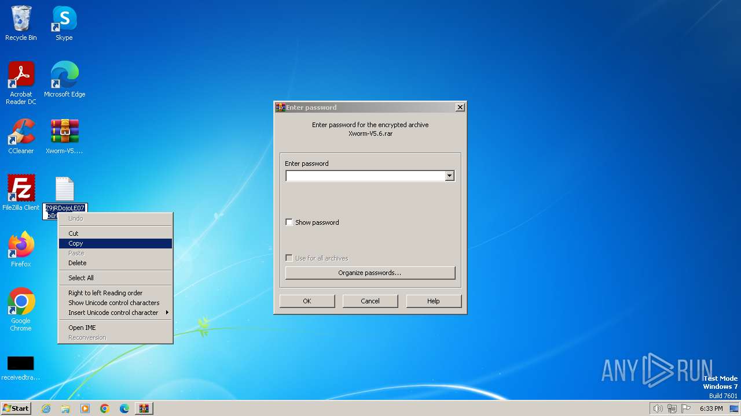The height and width of the screenshot is (416, 741).
Task: Choose Delete from the context menu
Action: pyautogui.click(x=115, y=263)
